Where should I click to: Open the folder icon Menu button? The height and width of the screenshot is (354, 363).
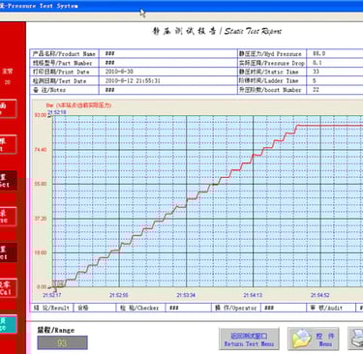tap(313, 339)
